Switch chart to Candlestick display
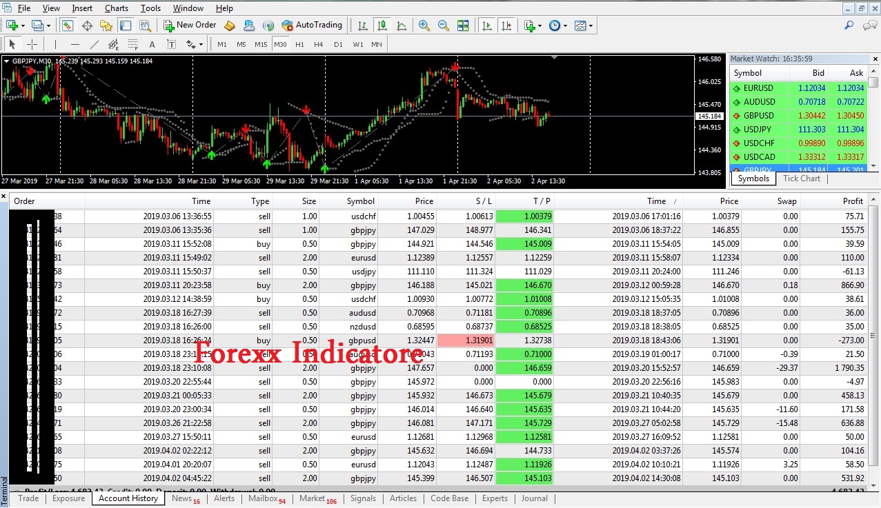Screen dimensions: 881x508 382,26
